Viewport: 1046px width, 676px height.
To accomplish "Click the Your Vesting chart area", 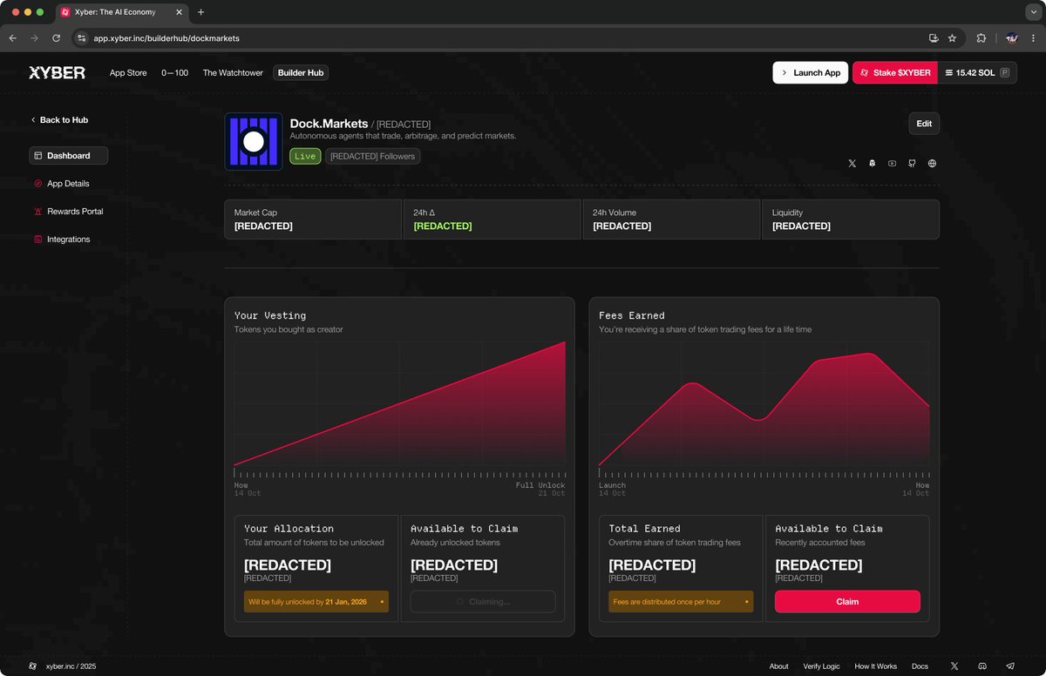I will pyautogui.click(x=399, y=405).
